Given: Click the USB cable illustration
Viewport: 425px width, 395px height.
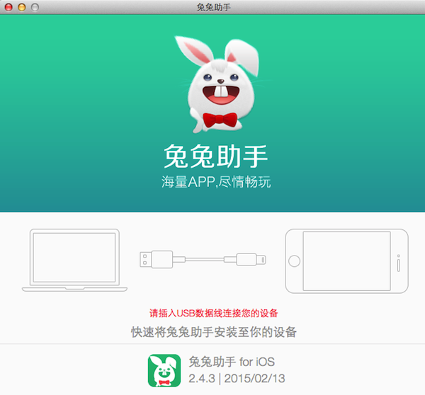Looking at the screenshot, I should (x=203, y=260).
